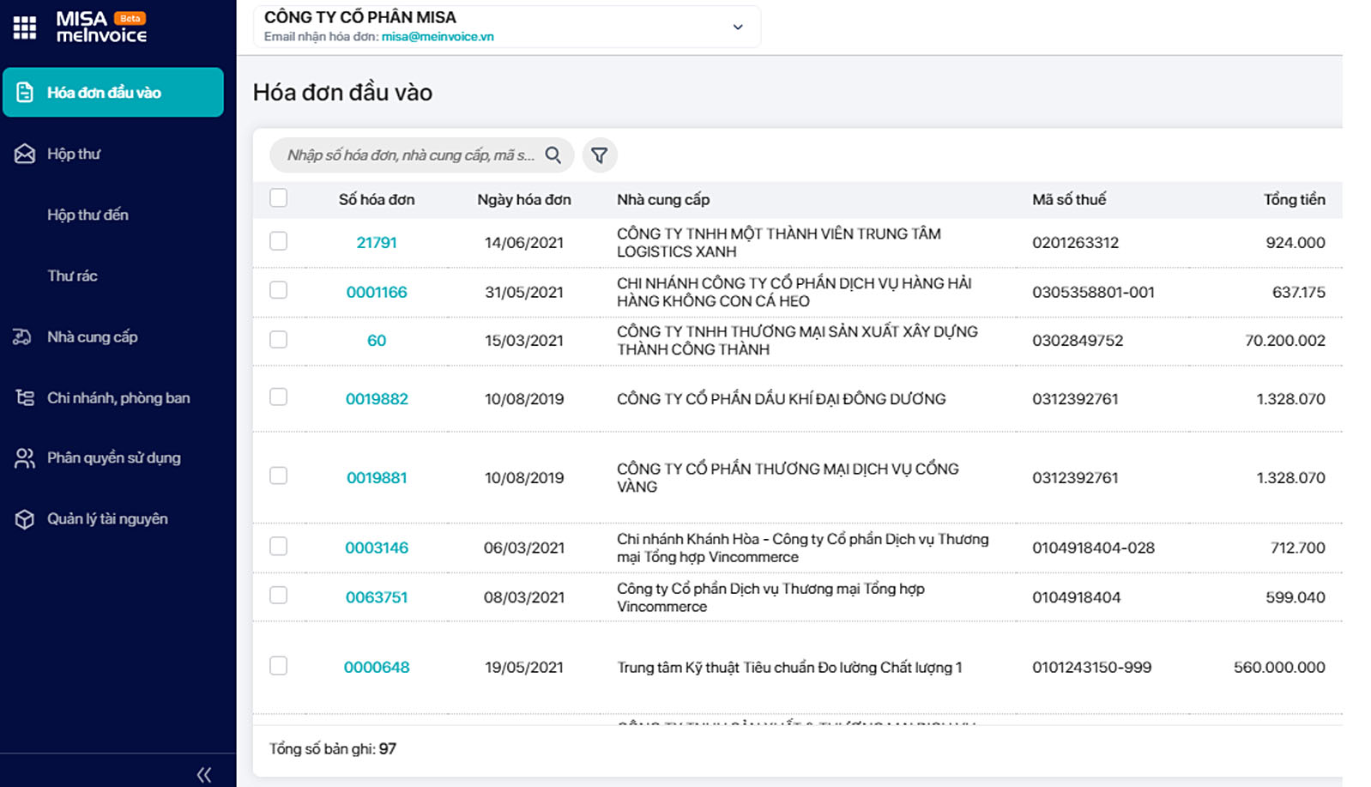The image size is (1371, 787).
Task: Open the Thư rác folder
Action: 72,275
